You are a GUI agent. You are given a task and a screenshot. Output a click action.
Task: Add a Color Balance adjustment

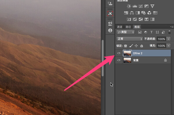pos(132,13)
